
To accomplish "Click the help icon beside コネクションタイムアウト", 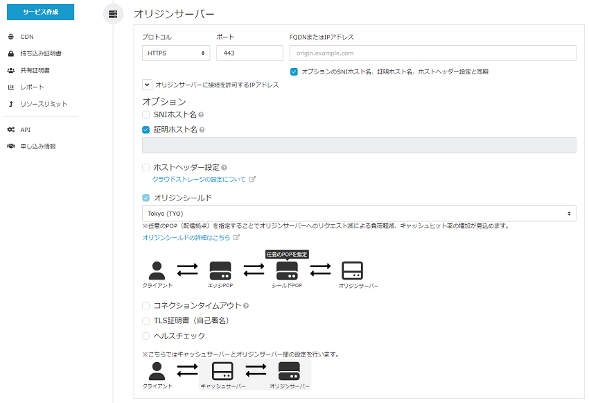I will point(247,306).
